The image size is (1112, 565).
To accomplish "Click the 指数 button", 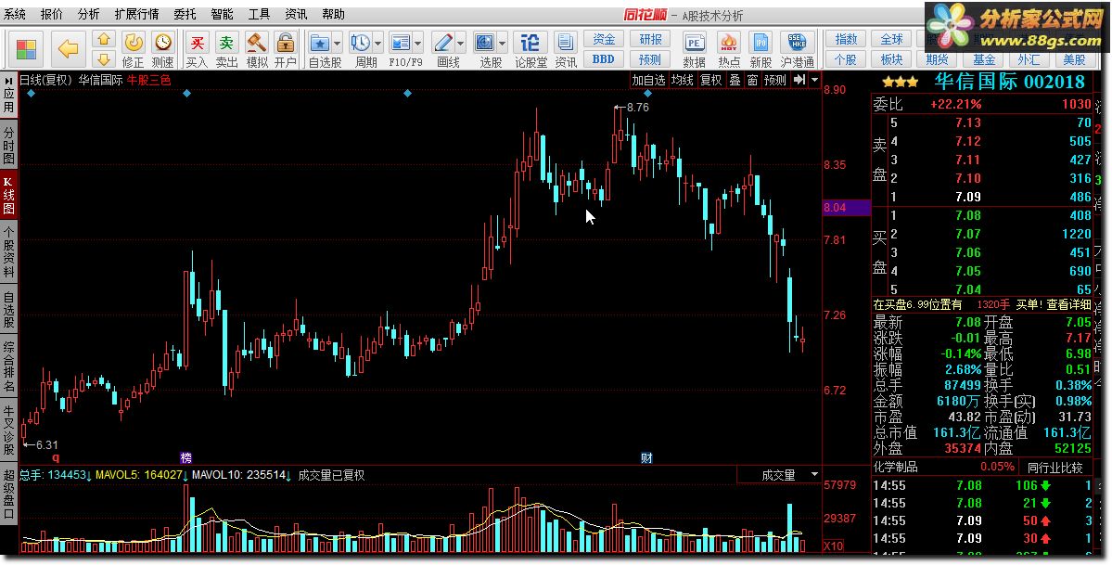I will (x=846, y=40).
